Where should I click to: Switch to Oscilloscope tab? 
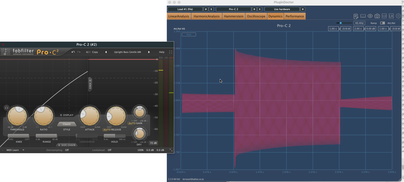coord(256,16)
